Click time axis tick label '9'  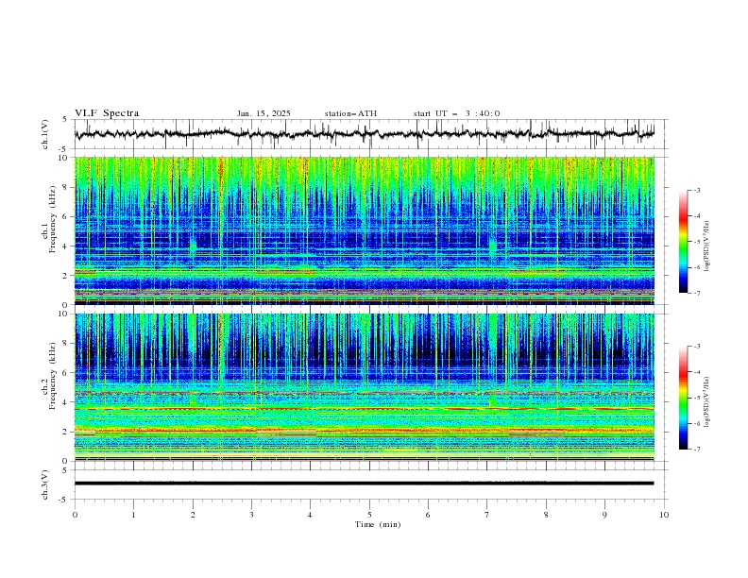pos(604,515)
